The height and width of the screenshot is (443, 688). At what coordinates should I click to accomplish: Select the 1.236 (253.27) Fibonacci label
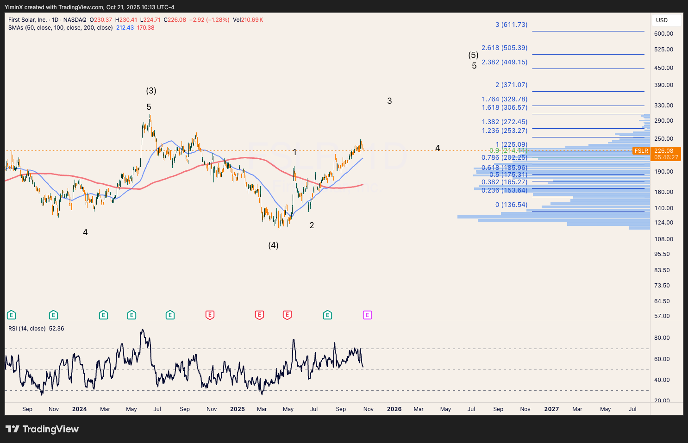505,131
